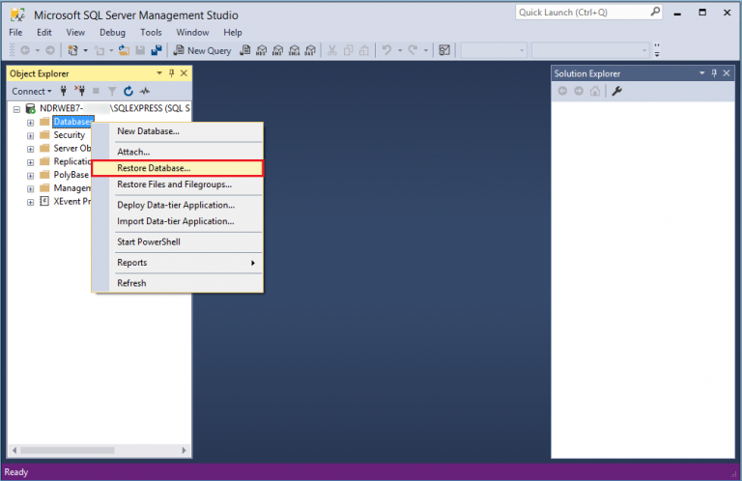Expand the Security folder tree node
This screenshot has height=481, width=742.
coord(31,135)
